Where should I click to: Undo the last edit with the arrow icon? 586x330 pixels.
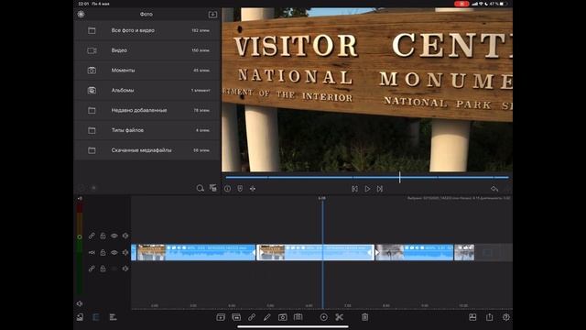point(494,189)
